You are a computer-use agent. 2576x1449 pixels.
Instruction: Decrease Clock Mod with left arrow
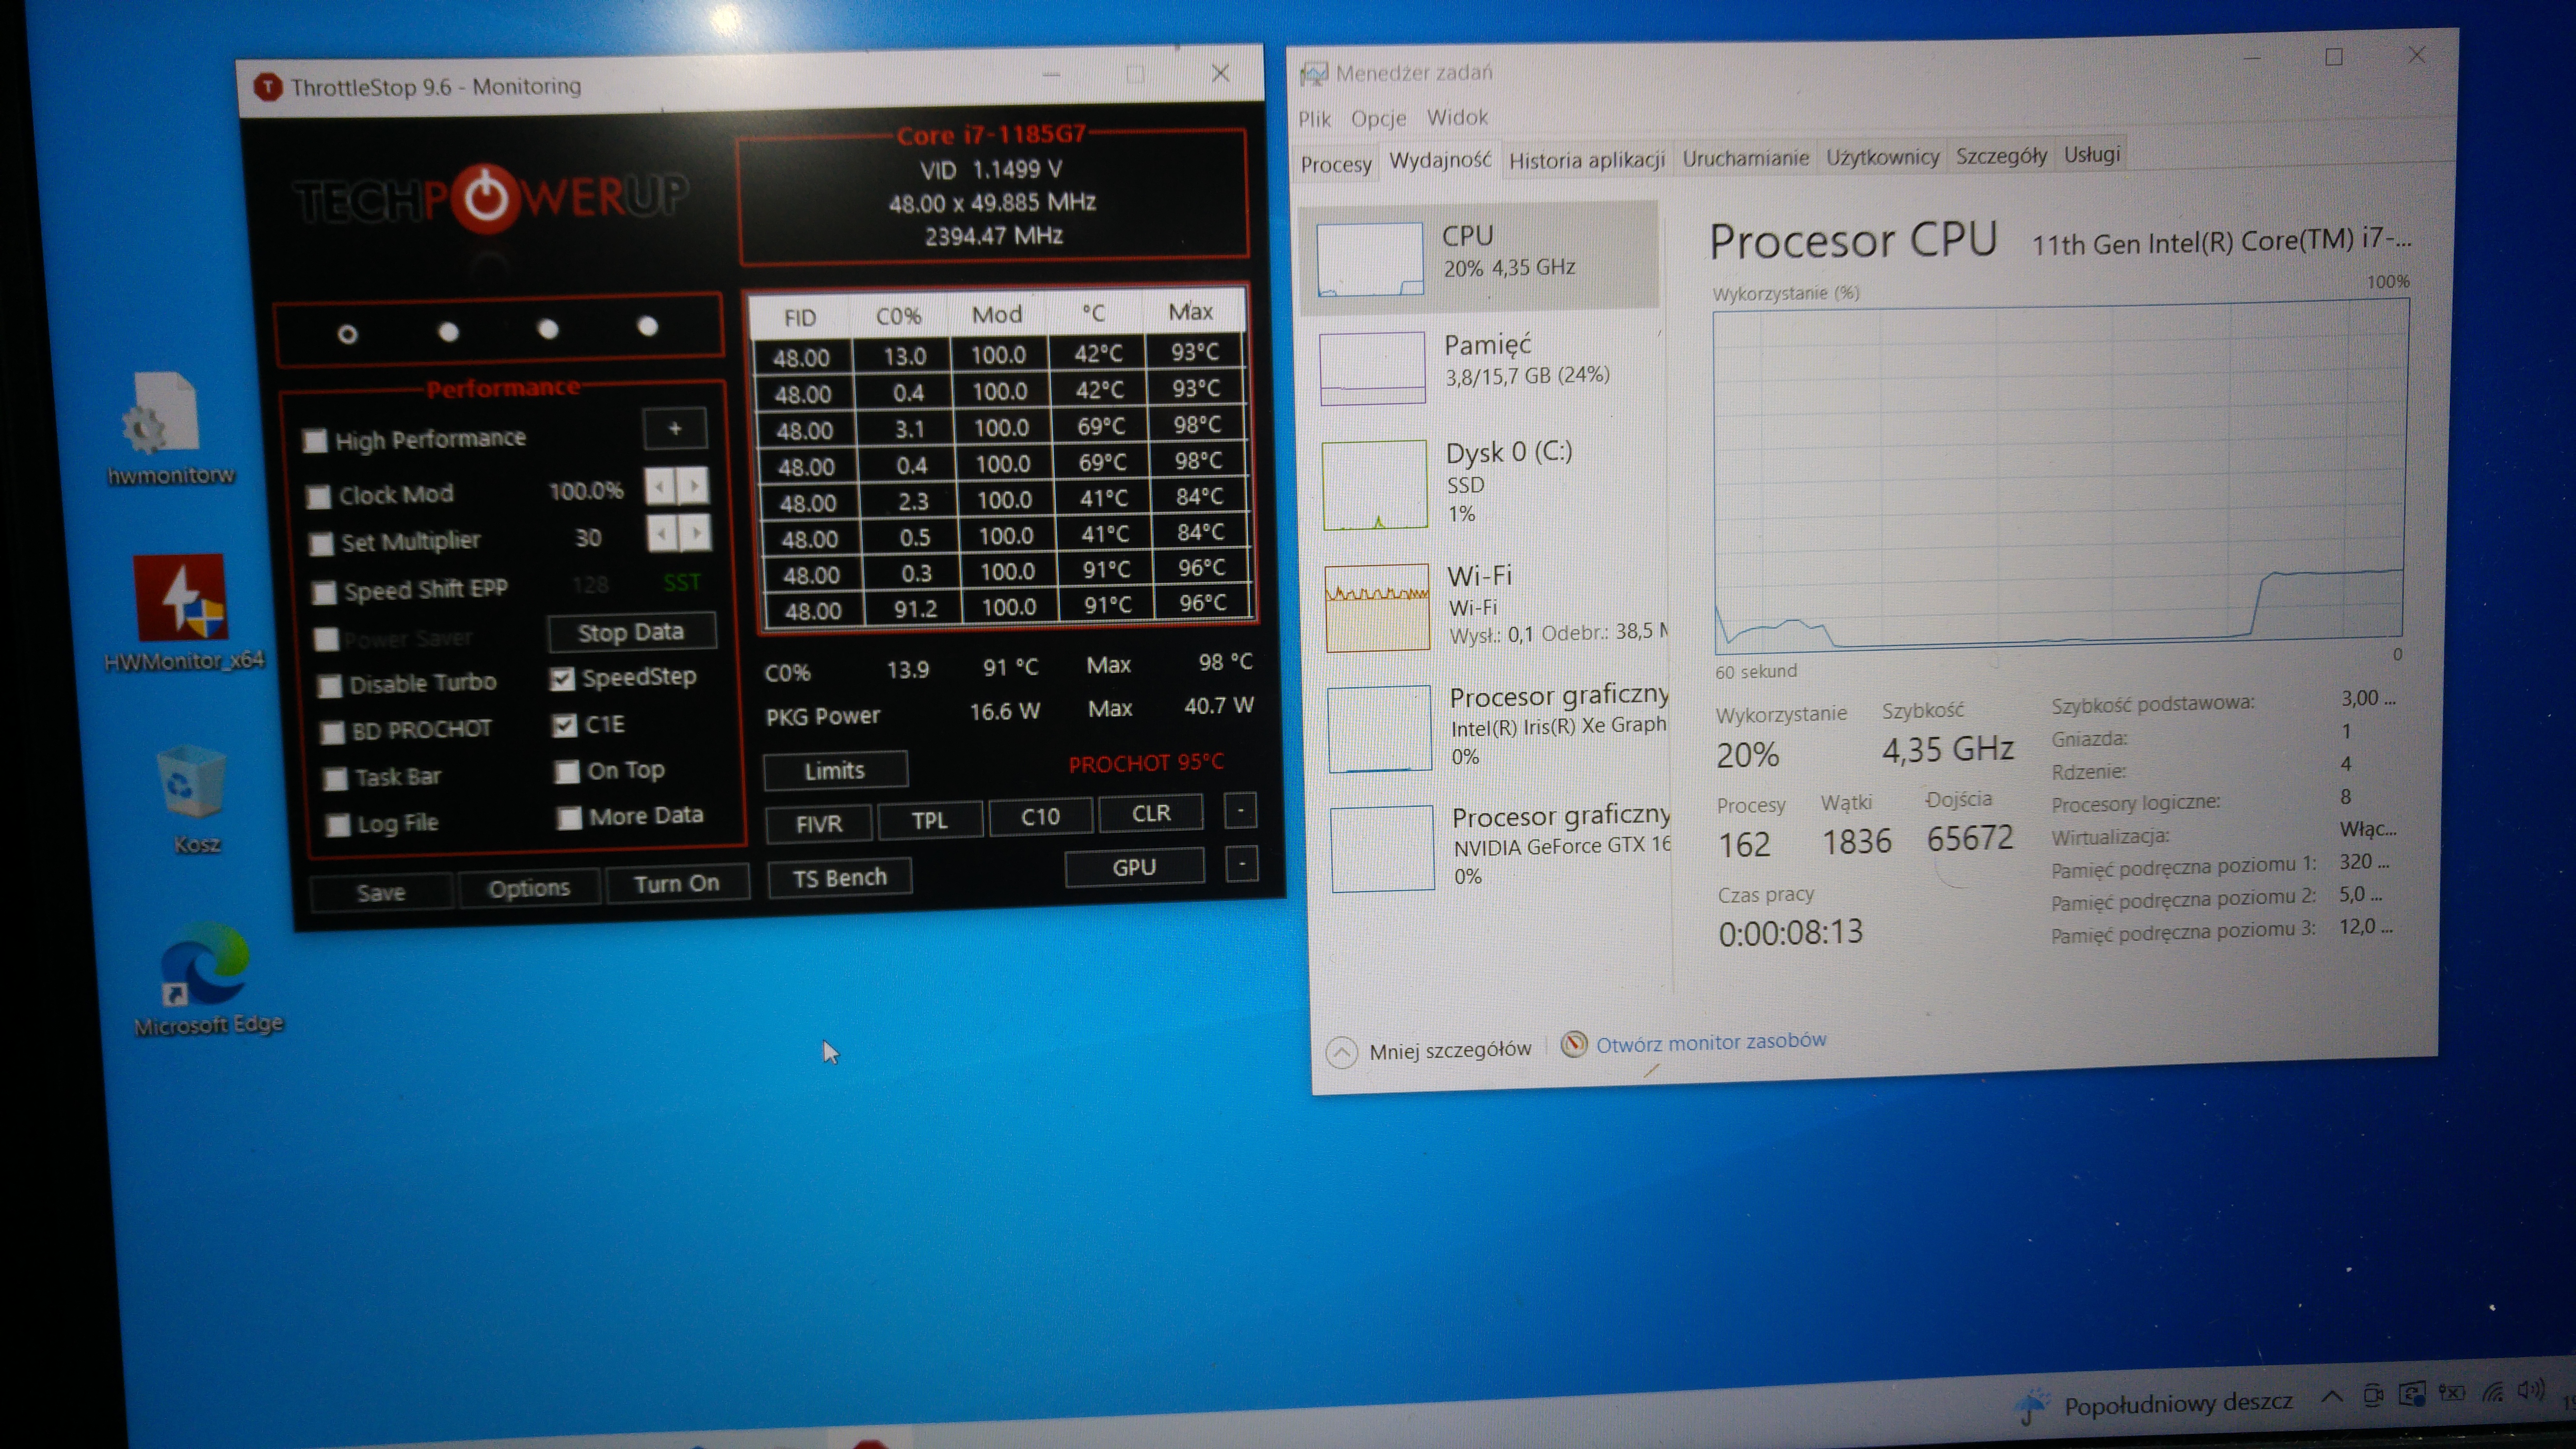660,487
